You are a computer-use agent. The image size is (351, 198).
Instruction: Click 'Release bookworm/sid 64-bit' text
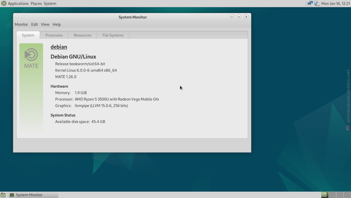click(80, 64)
